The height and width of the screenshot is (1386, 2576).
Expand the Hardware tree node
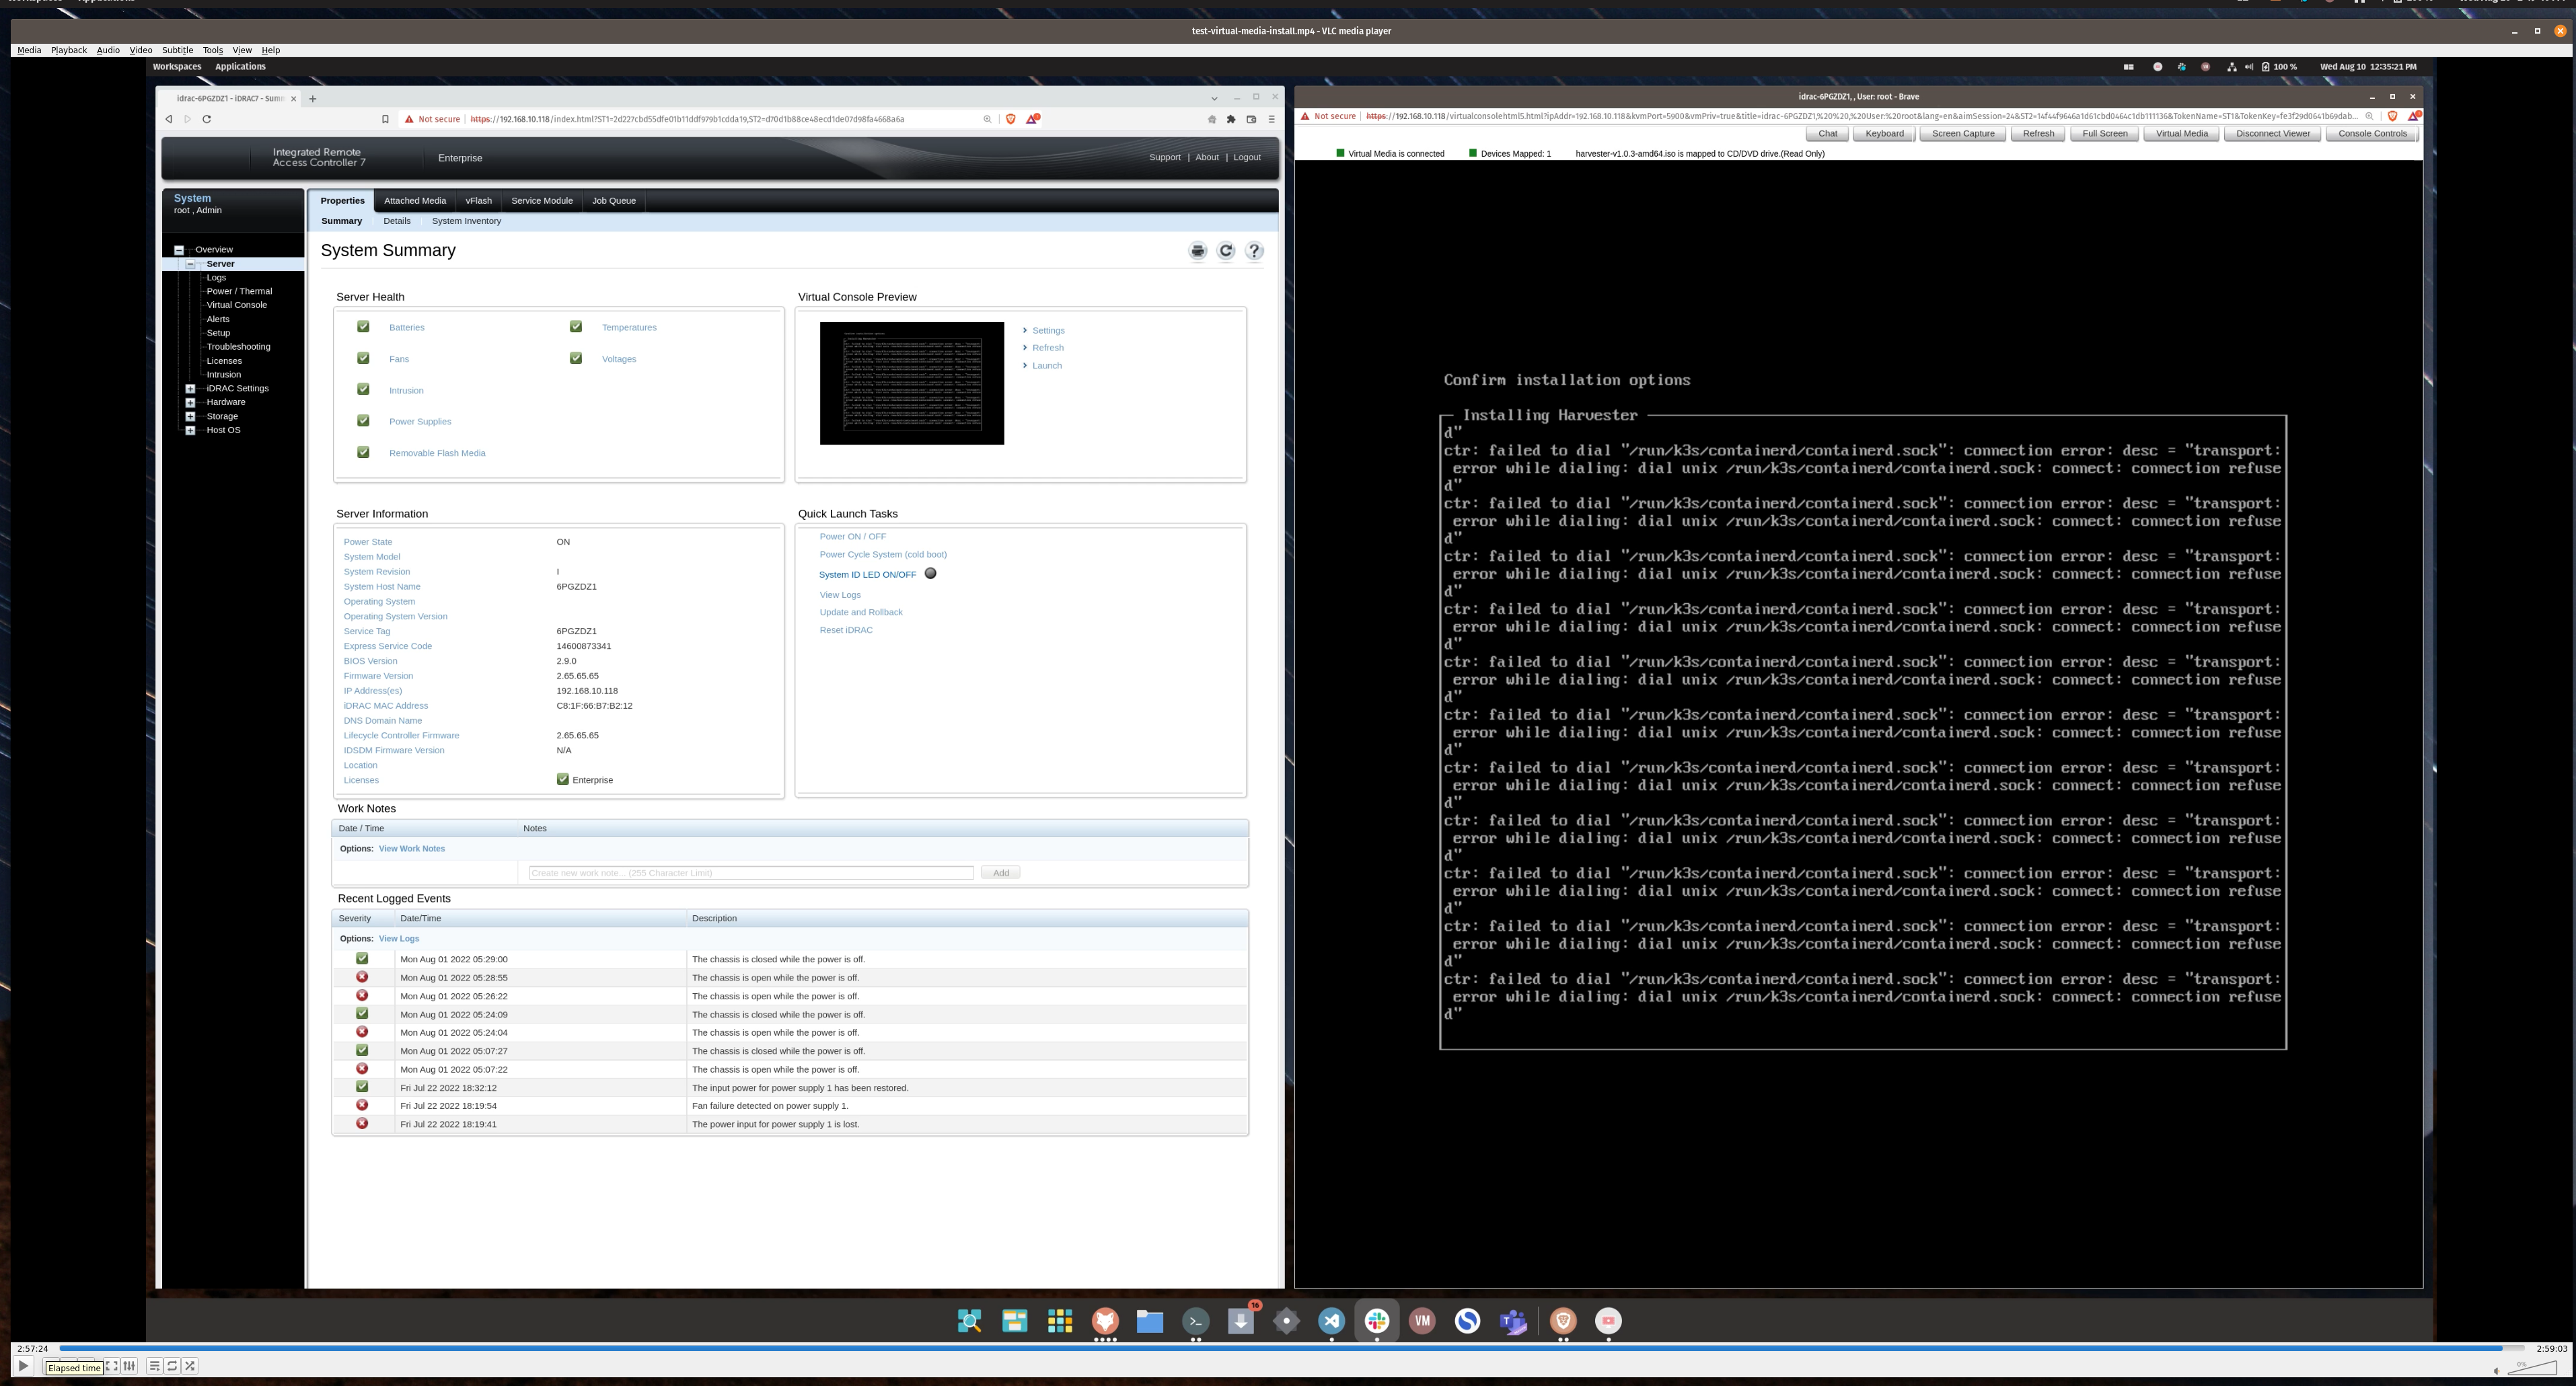click(x=190, y=403)
